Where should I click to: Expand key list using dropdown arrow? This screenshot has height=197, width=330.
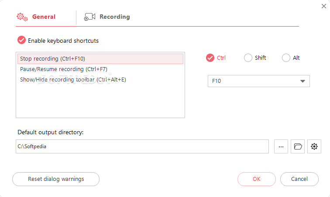(302, 81)
